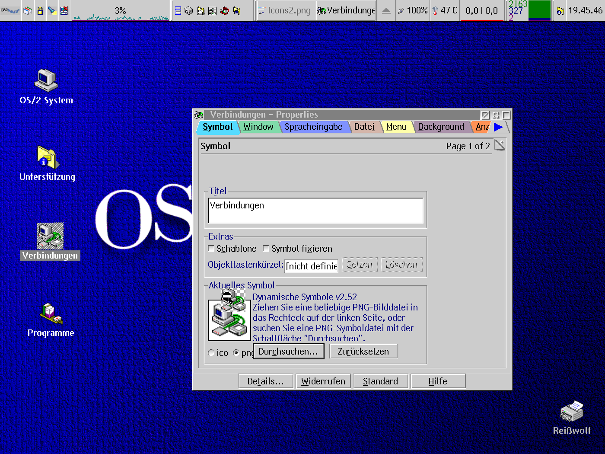This screenshot has height=454, width=605.
Task: Click the 0,0 | 0,0 network monitor widget
Action: (482, 10)
